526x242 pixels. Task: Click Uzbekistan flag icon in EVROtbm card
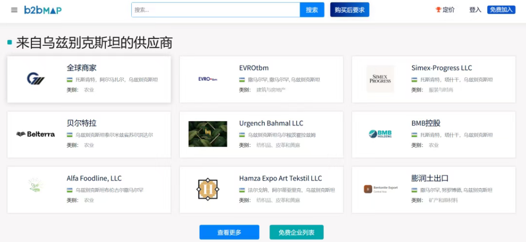click(242, 80)
